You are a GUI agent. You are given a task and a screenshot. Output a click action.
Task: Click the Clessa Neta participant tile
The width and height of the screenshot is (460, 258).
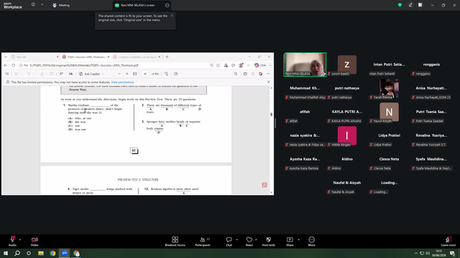(x=389, y=159)
